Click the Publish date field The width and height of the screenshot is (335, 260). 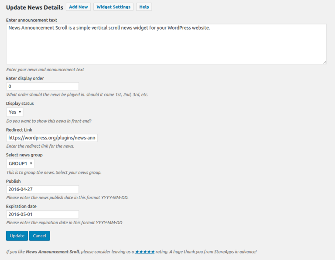tap(42, 189)
